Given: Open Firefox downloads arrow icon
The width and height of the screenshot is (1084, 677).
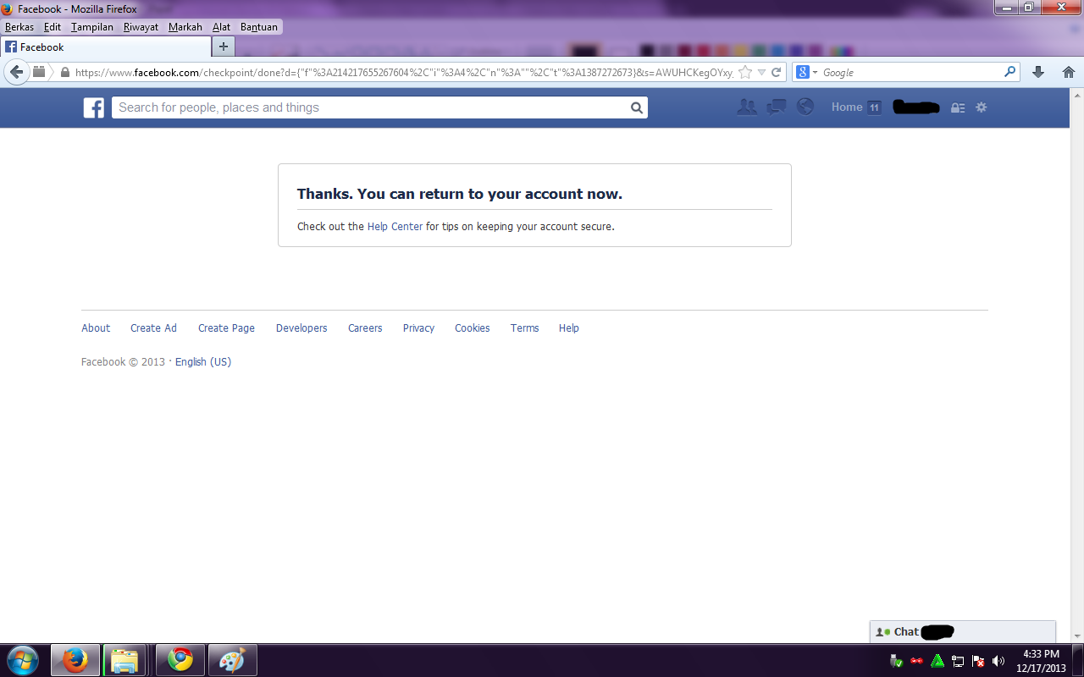Looking at the screenshot, I should pos(1038,72).
